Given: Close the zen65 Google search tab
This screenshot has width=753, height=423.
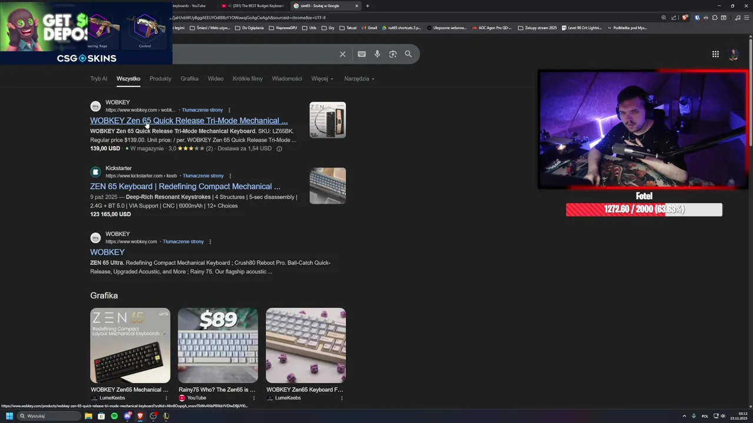Looking at the screenshot, I should coord(356,6).
